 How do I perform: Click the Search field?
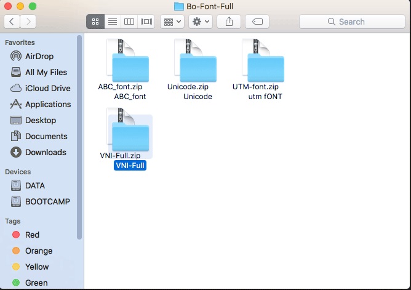click(x=351, y=22)
